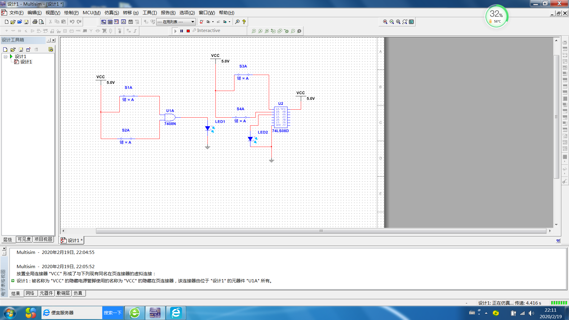Toggle switch S1A on the schematic

(129, 96)
